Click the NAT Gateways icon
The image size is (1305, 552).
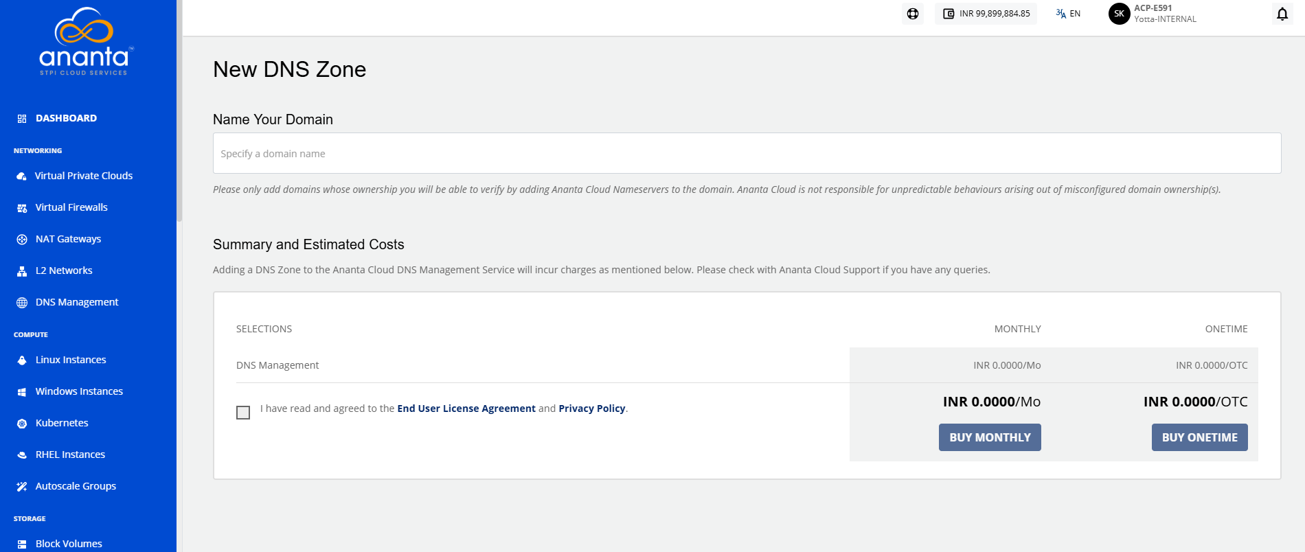point(22,240)
